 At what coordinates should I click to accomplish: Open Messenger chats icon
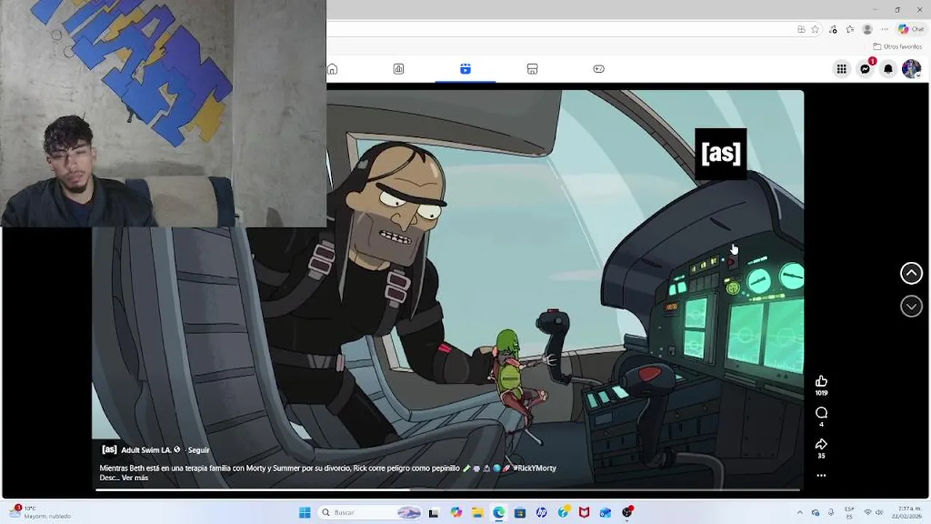tap(865, 69)
